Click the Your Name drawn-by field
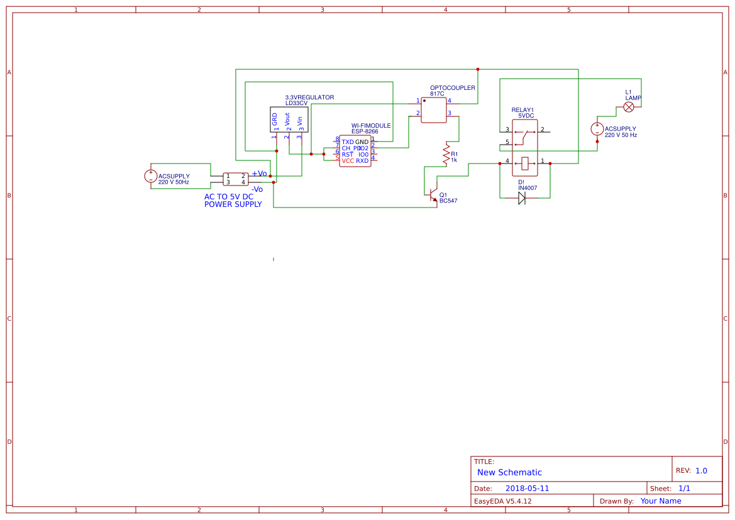 point(660,501)
